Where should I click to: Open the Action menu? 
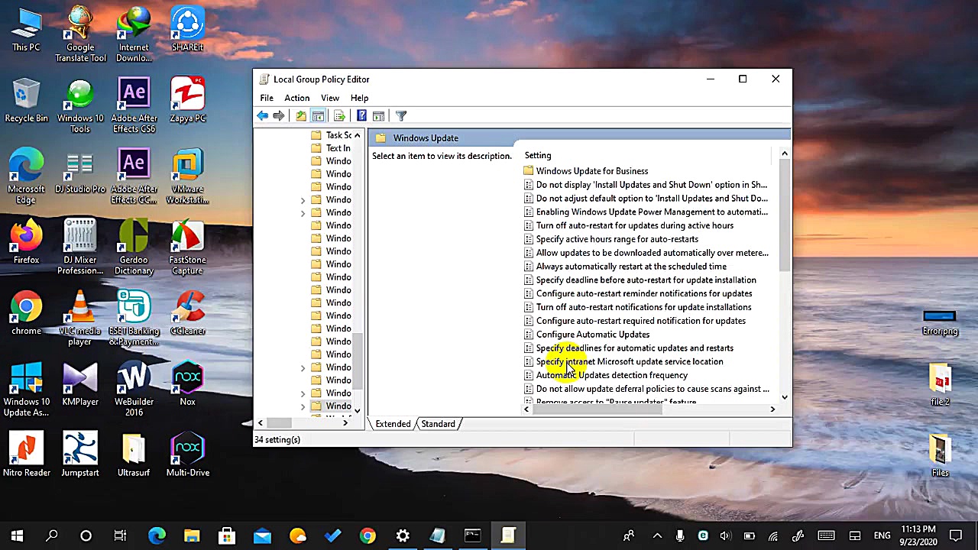296,98
